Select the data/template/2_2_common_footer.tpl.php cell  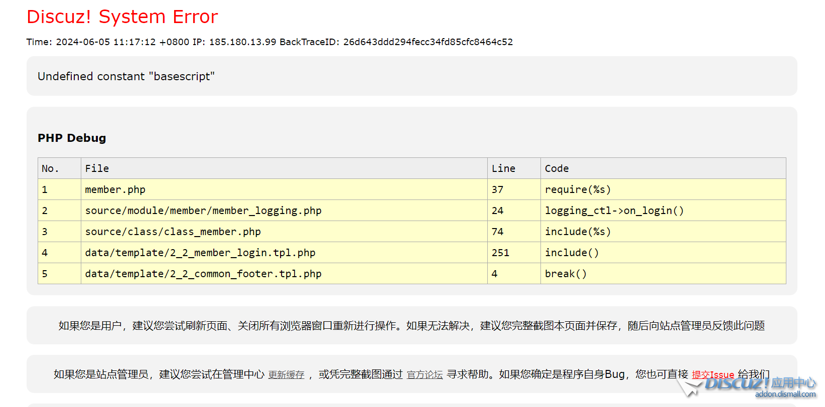284,274
